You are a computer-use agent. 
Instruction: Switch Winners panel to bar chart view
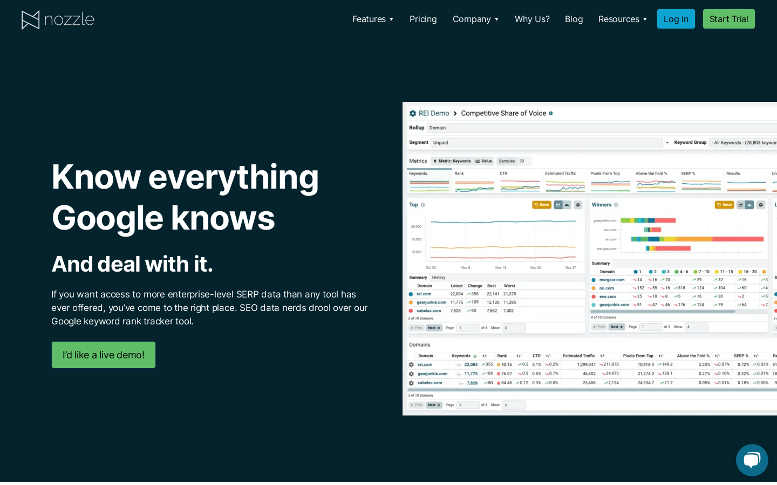pyautogui.click(x=750, y=205)
